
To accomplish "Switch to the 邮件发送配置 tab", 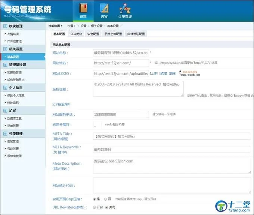I will point(136,34).
